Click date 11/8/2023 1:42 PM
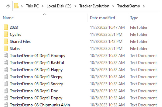Image resolution: width=162 pixels, height=107 pixels. [x=106, y=41]
